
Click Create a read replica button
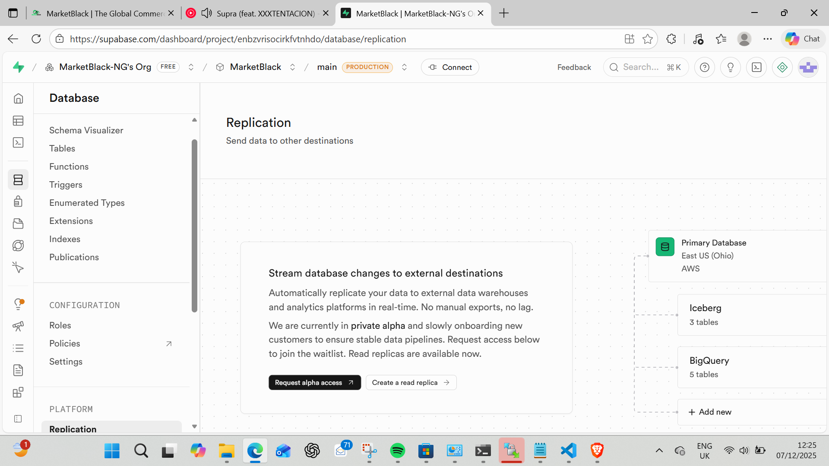click(x=411, y=383)
